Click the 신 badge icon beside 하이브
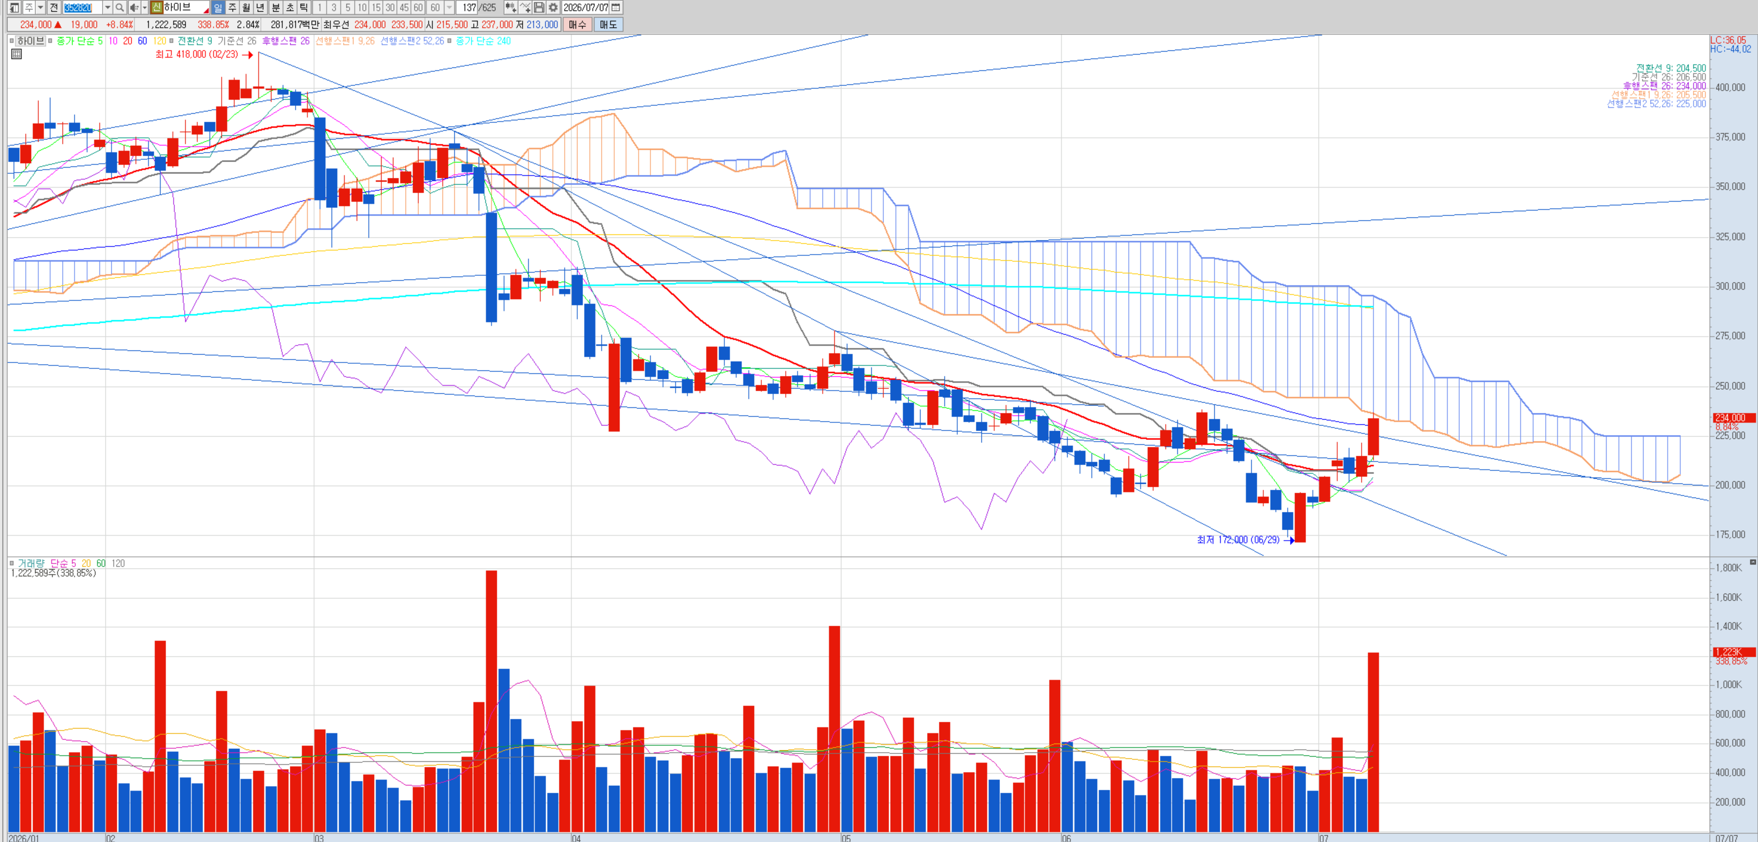The image size is (1758, 842). click(x=156, y=7)
